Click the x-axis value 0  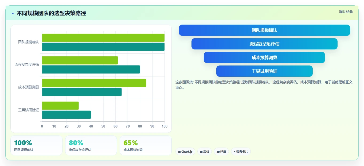click(x=42, y=126)
